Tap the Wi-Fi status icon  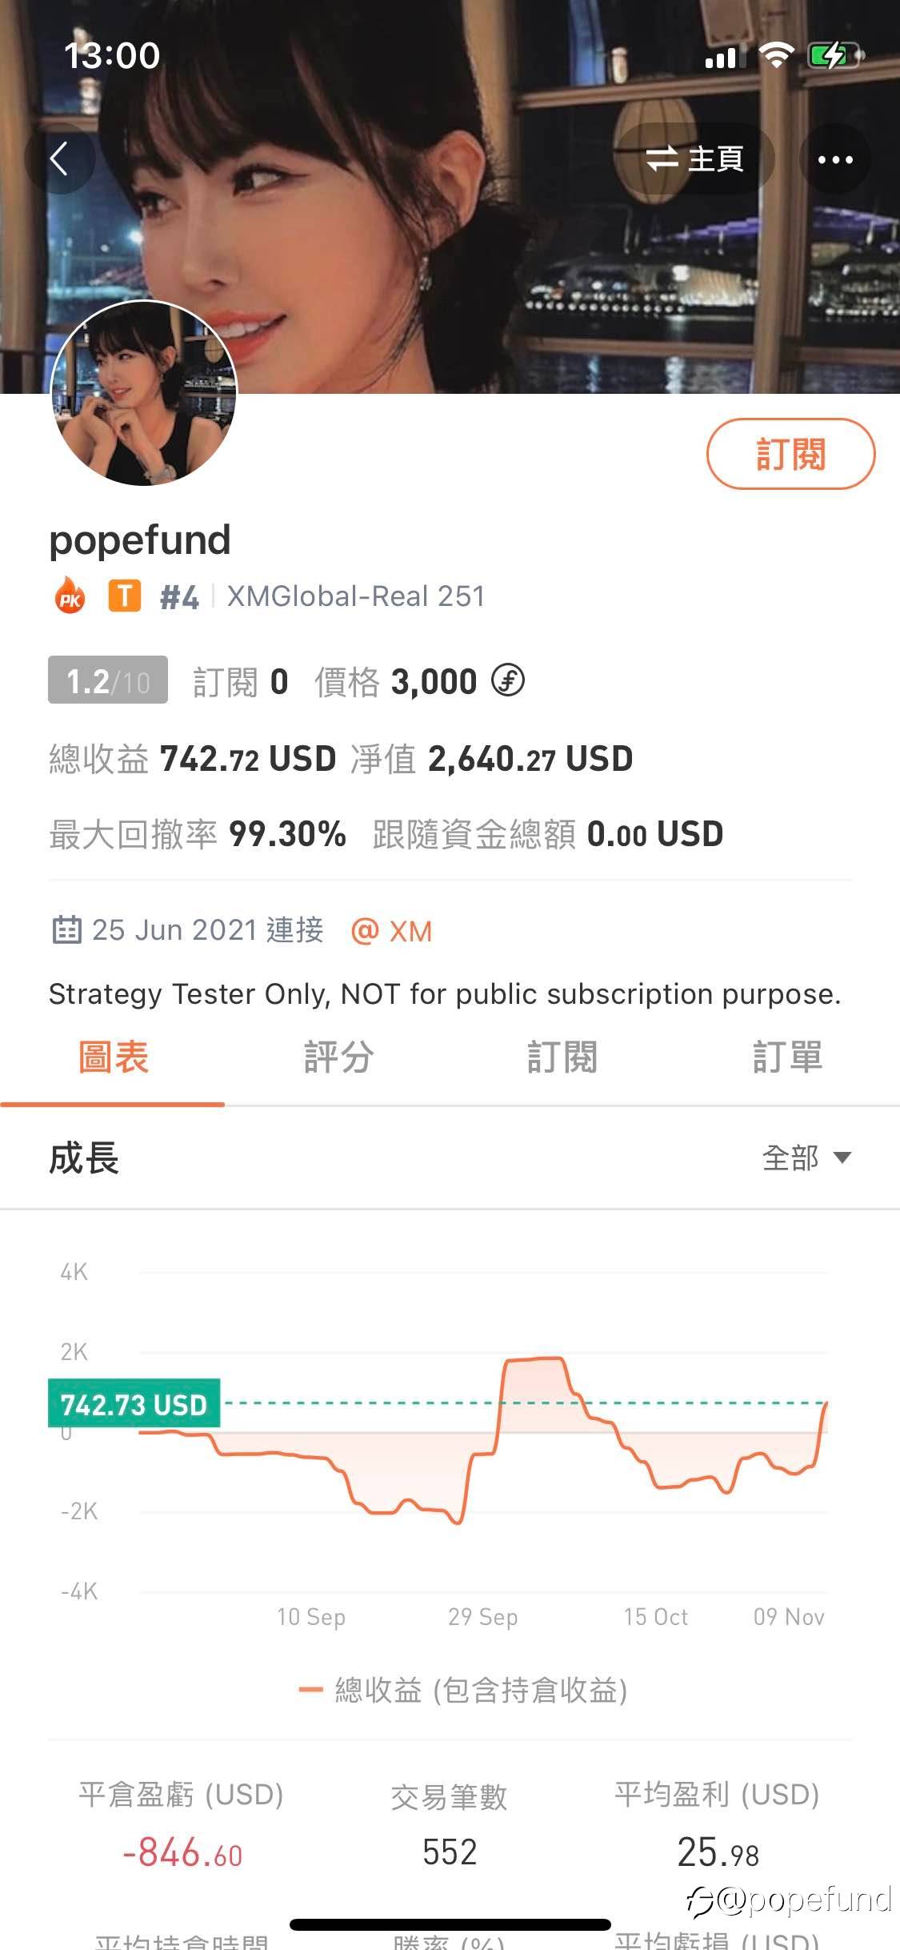point(775,56)
